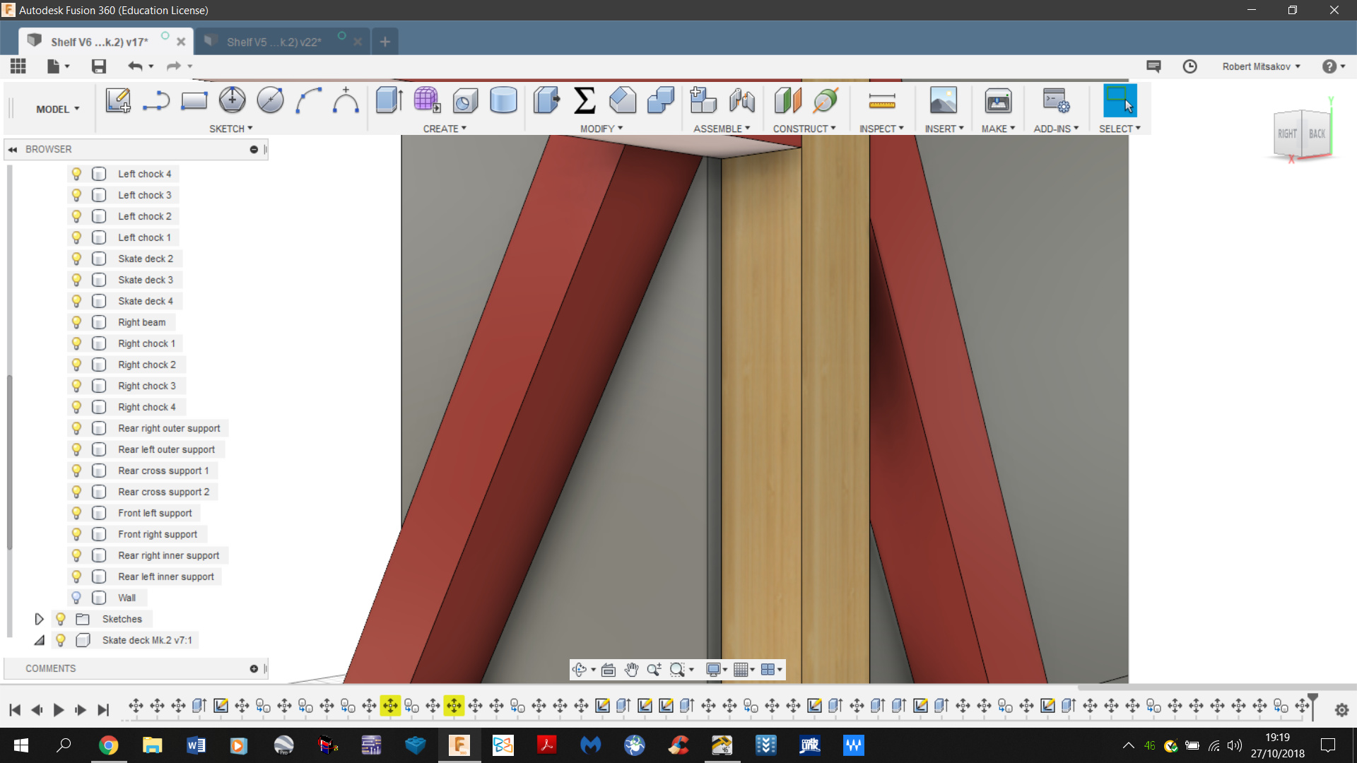Jump to timeline end
Screen dimensions: 1357x763
[103, 709]
